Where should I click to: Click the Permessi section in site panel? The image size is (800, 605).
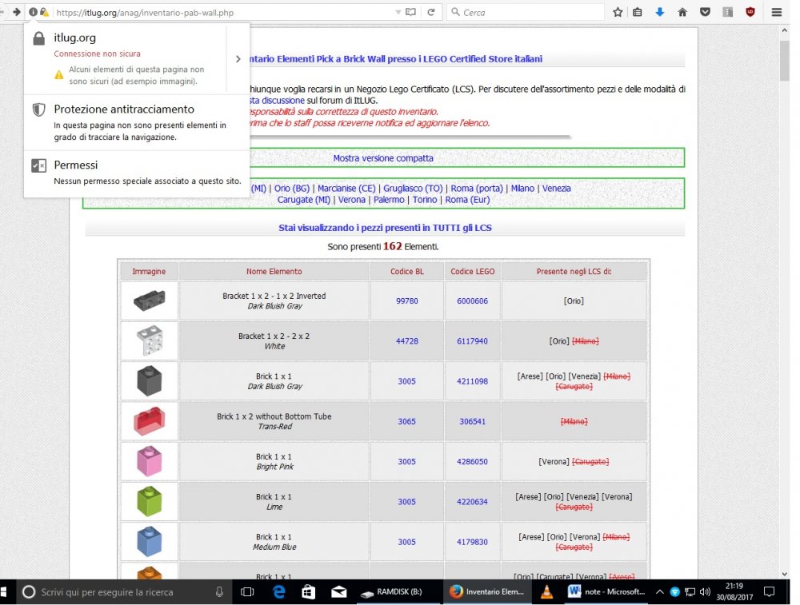pos(137,173)
